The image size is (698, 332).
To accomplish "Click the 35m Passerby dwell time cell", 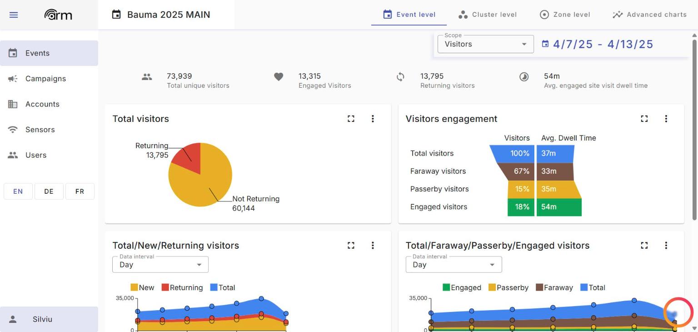I will (559, 189).
